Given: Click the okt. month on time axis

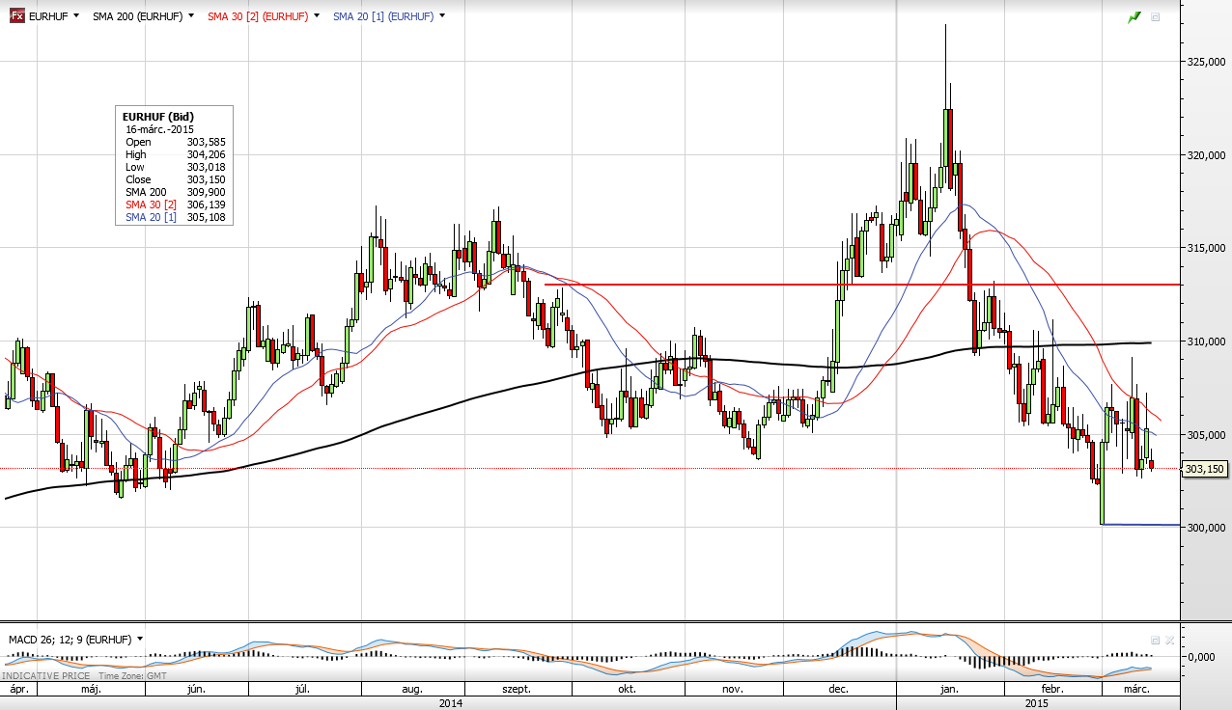Looking at the screenshot, I should click(x=627, y=690).
